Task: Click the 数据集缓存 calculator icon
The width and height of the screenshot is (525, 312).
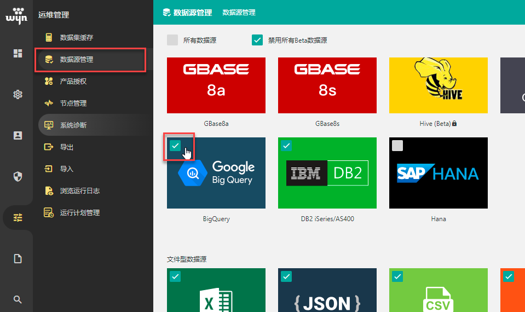Action: [x=49, y=37]
